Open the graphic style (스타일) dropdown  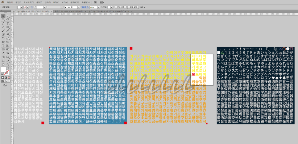[112, 7]
